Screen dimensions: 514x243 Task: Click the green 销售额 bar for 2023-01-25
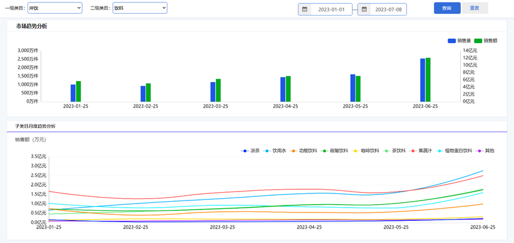78,92
